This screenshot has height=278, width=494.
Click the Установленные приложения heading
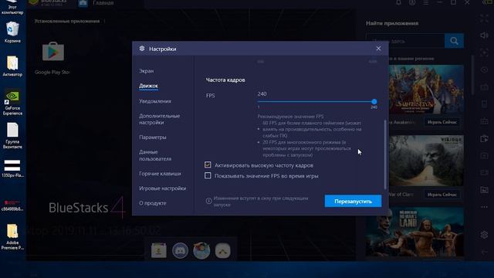point(67,21)
